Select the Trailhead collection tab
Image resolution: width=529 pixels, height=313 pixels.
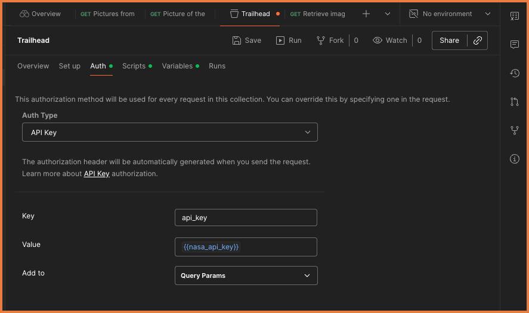(250, 14)
